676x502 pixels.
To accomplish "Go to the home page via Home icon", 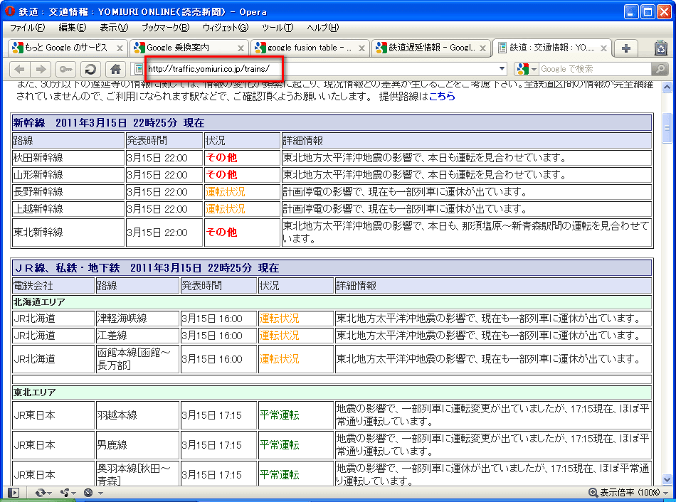I will point(115,69).
